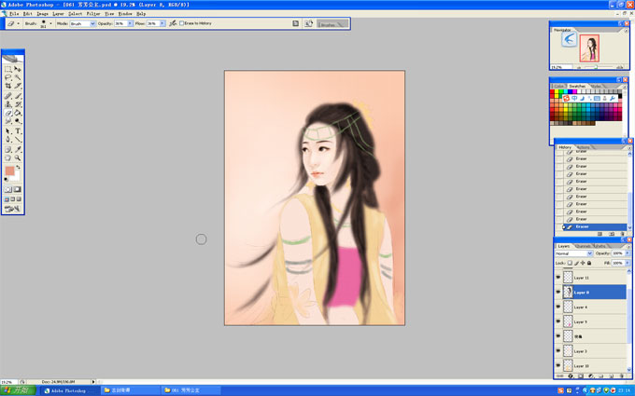The width and height of the screenshot is (635, 396).
Task: Hide Layer 10 using its eye icon
Action: 558,365
